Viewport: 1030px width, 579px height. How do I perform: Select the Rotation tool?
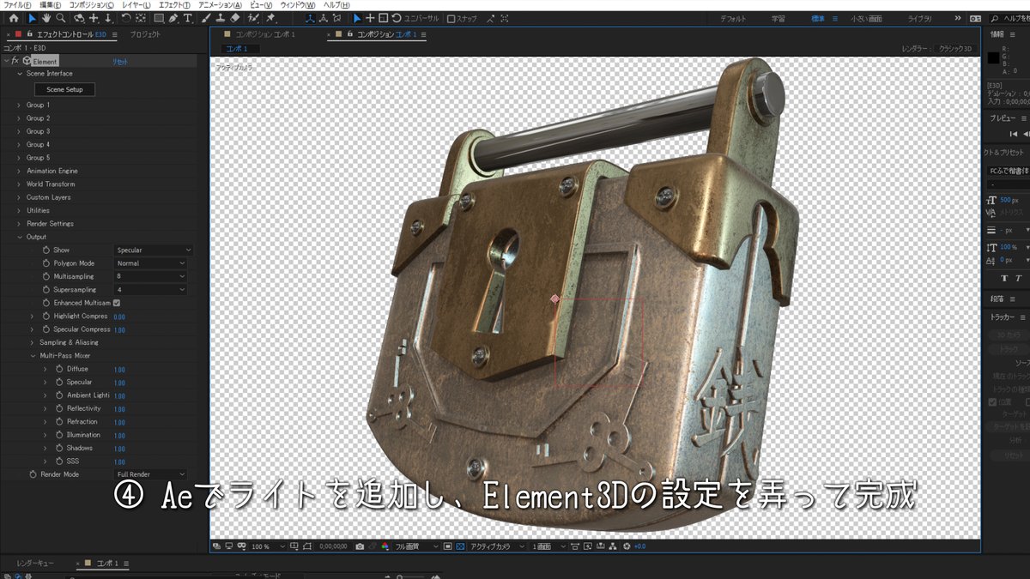[126, 17]
